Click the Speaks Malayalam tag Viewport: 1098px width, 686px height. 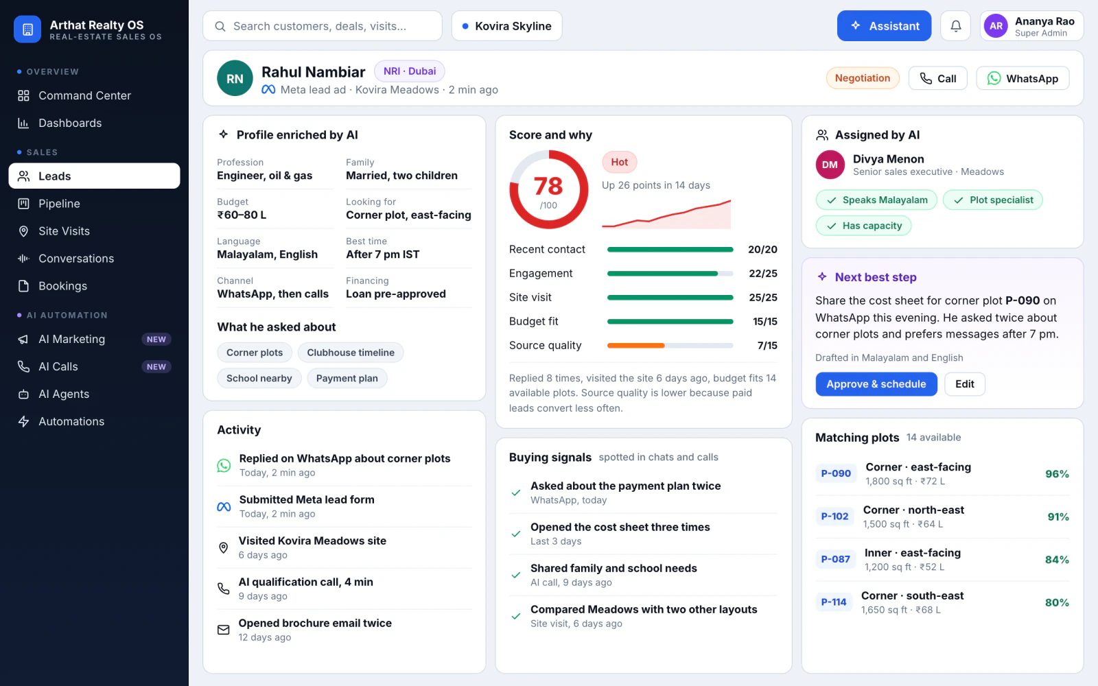(x=876, y=200)
